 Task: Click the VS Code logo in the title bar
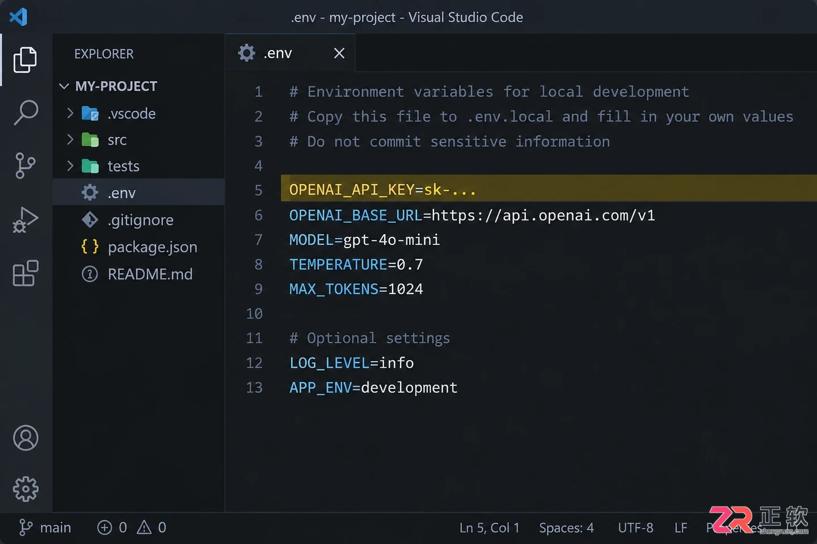pos(18,16)
